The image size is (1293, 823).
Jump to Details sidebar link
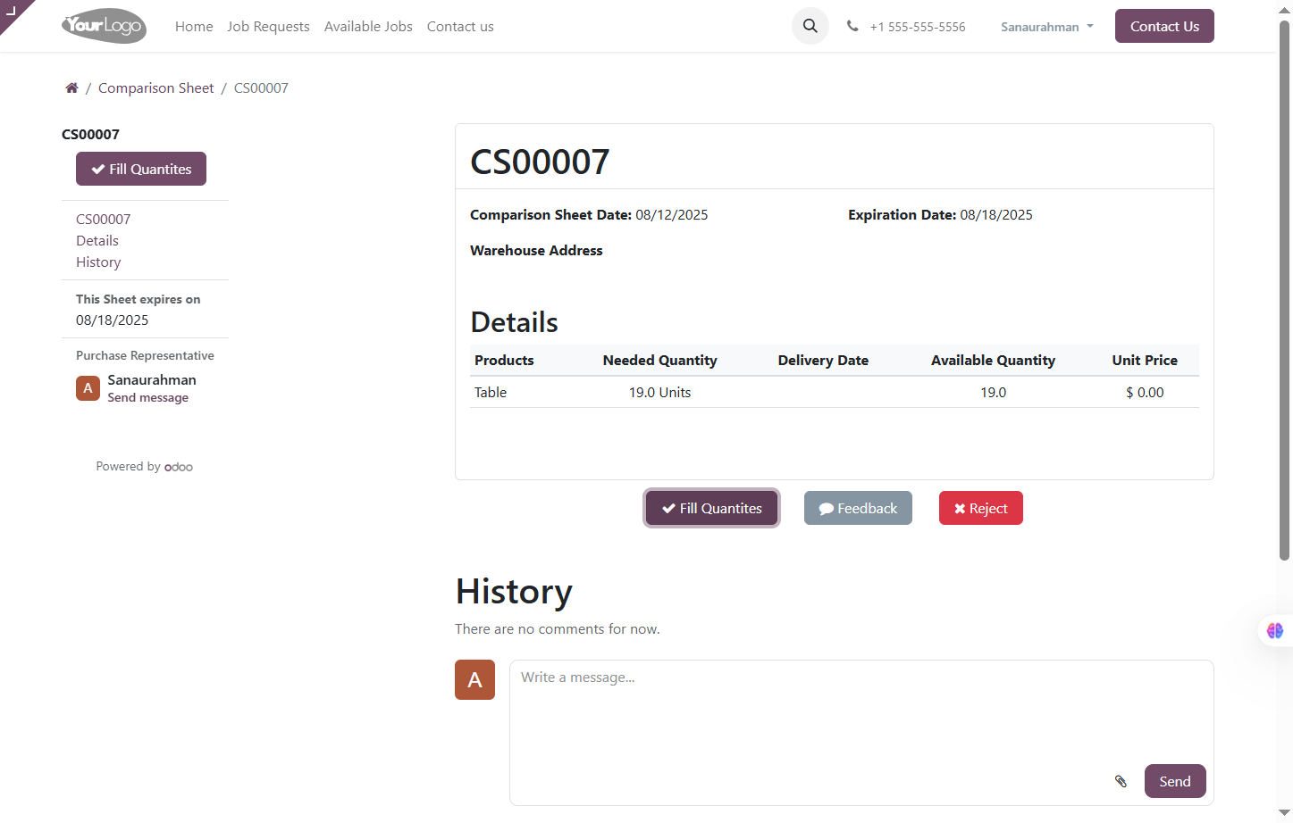(x=97, y=240)
